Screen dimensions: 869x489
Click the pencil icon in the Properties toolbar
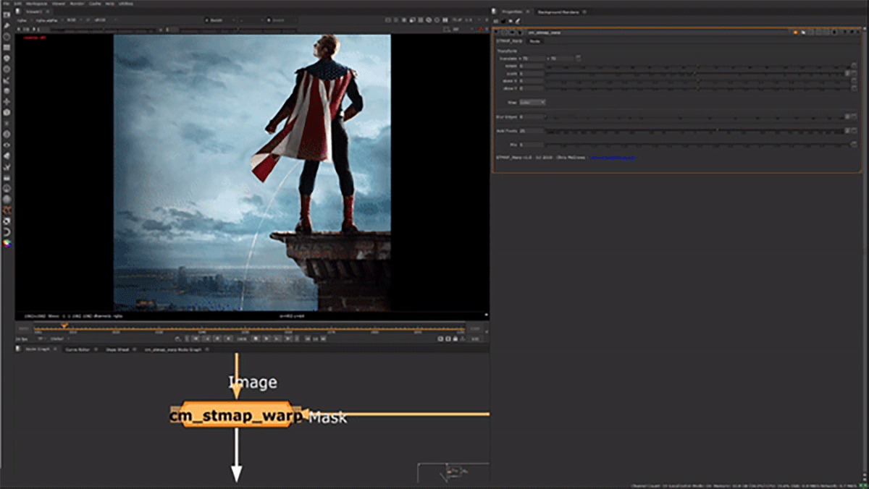519,22
